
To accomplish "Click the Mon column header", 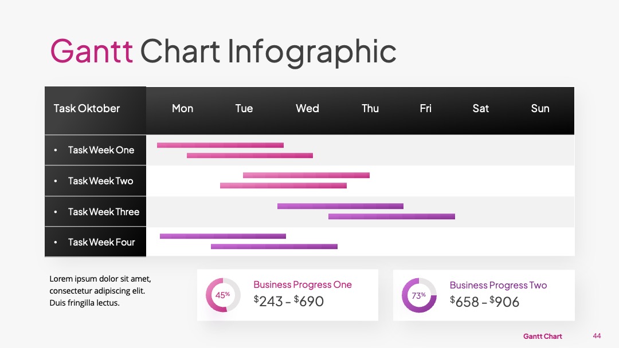I will [182, 108].
